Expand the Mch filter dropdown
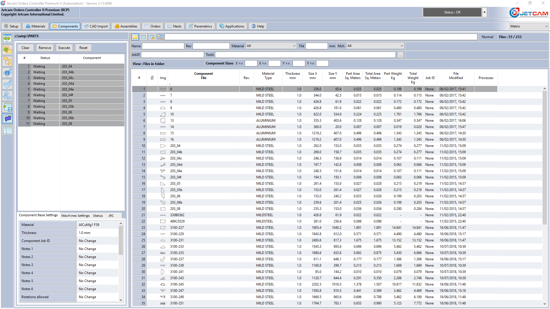Viewport: 550px width, 309px height. pyautogui.click(x=375, y=46)
